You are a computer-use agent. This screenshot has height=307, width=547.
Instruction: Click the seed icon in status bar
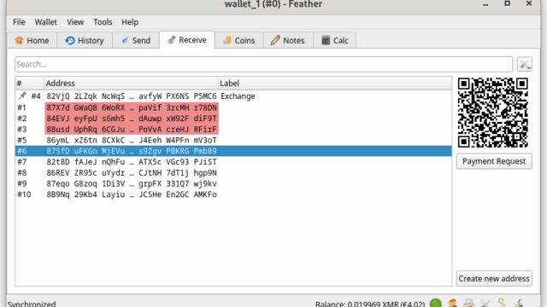[502, 303]
